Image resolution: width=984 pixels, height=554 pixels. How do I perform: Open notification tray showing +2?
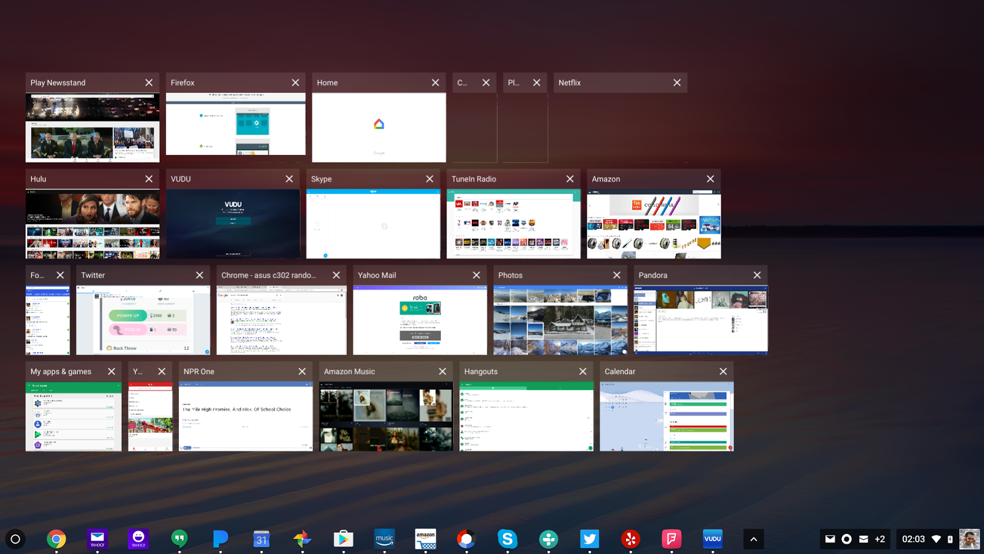(855, 539)
